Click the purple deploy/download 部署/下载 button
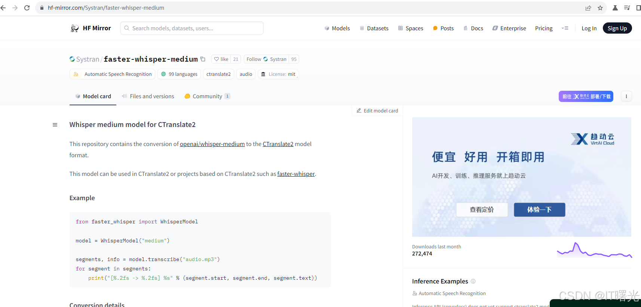The image size is (641, 307). pyautogui.click(x=586, y=96)
